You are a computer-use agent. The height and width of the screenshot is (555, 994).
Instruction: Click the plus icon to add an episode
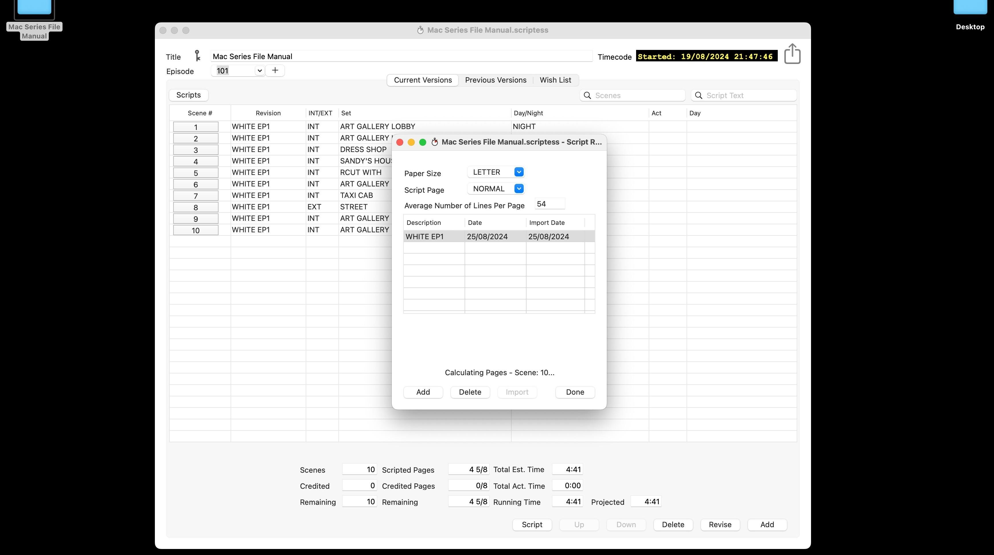click(x=275, y=71)
